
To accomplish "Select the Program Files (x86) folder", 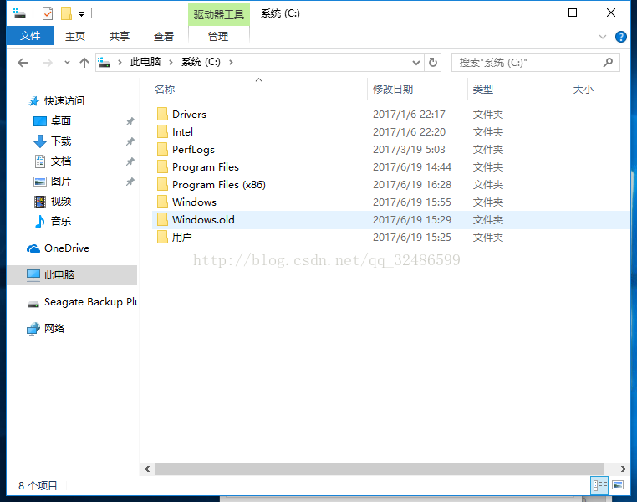I will click(218, 185).
